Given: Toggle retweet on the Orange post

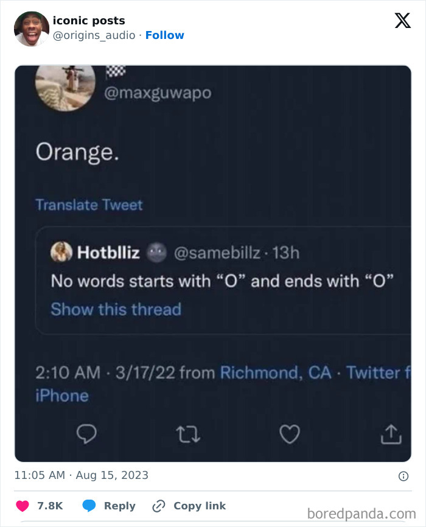Looking at the screenshot, I should (x=187, y=434).
